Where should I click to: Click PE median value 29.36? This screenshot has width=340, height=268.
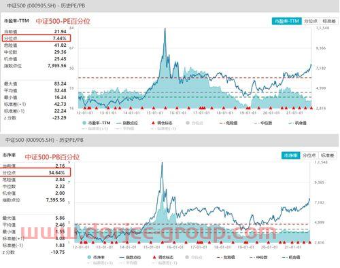coord(61,52)
